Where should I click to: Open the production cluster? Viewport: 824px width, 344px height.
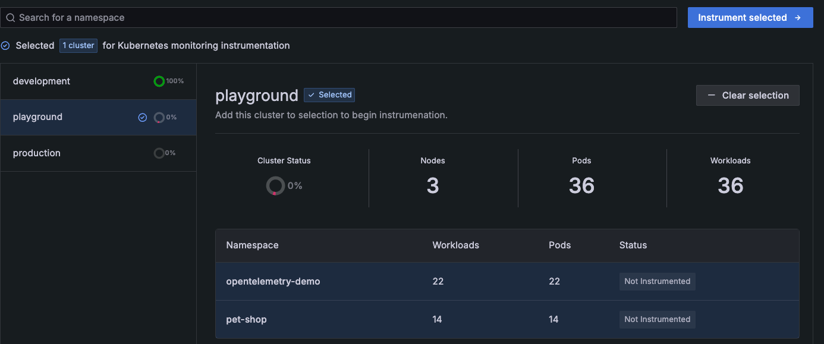(37, 153)
